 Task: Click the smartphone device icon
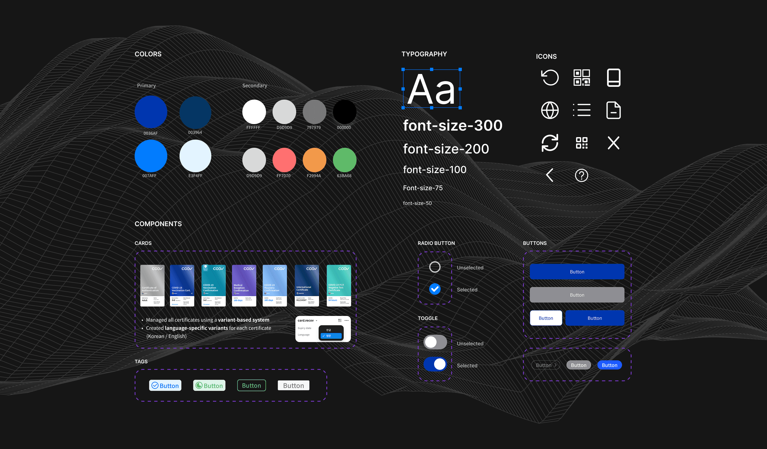[x=613, y=78]
